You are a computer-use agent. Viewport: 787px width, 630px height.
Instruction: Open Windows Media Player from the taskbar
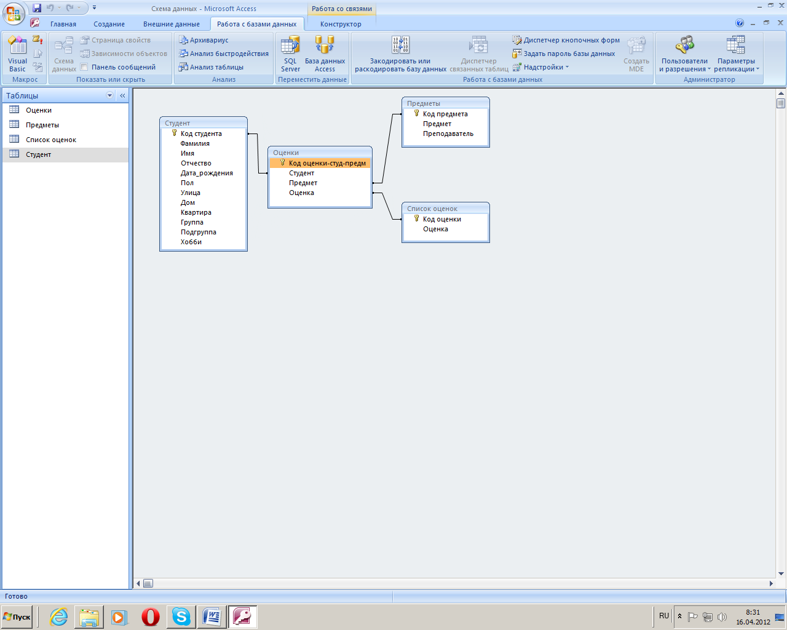[x=120, y=616]
